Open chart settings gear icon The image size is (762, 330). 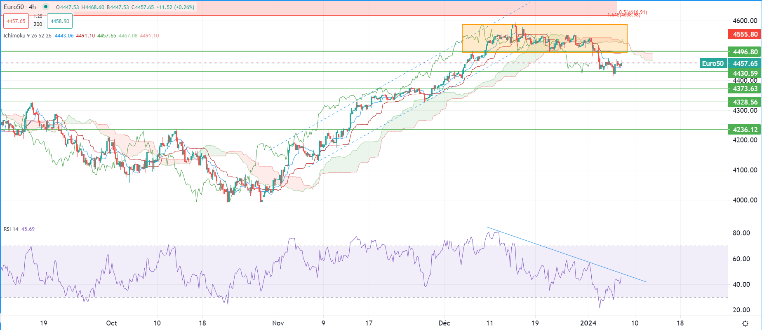pos(745,323)
